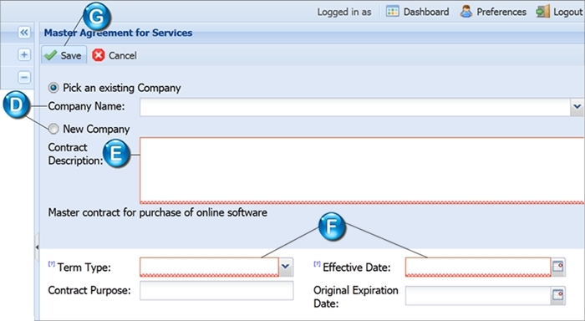Open the Dashboard grid icon

coord(392,11)
